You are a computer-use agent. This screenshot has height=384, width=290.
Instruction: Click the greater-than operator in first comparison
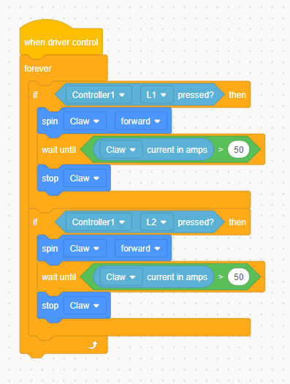coord(221,150)
